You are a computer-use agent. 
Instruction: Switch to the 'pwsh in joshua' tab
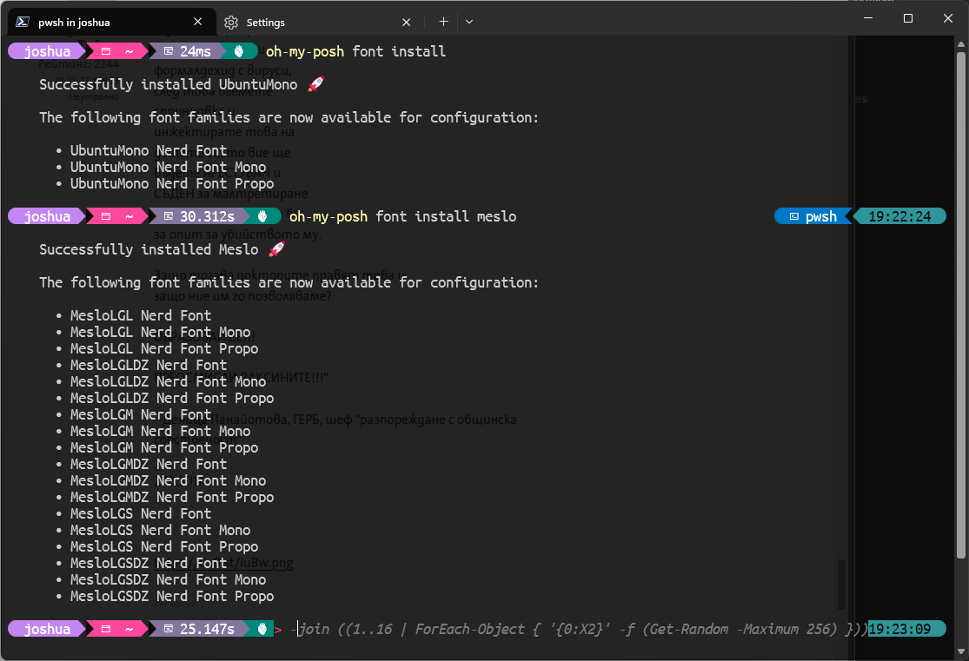pos(112,22)
